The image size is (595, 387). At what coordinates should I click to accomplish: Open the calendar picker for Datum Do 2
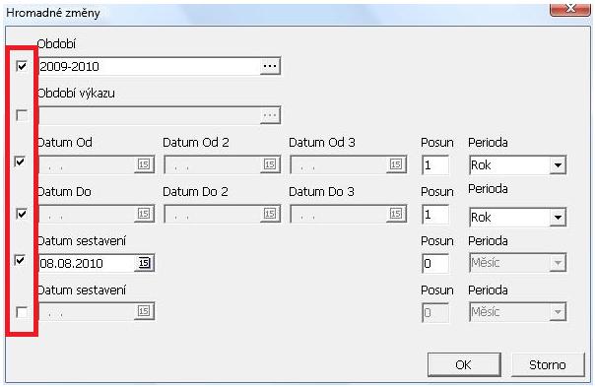pyautogui.click(x=270, y=214)
